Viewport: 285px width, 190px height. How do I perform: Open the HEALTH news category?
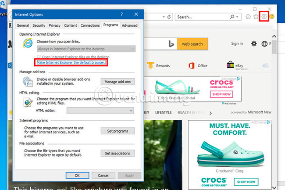pyautogui.click(x=191, y=112)
